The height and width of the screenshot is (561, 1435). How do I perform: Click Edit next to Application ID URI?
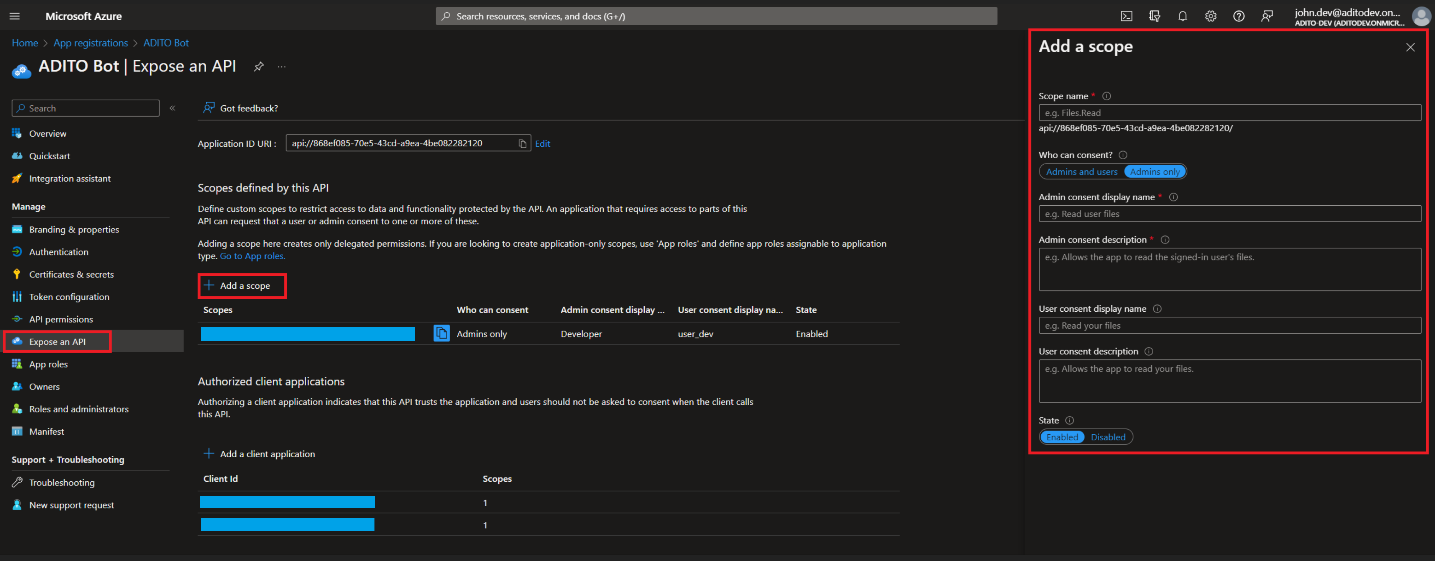click(543, 144)
